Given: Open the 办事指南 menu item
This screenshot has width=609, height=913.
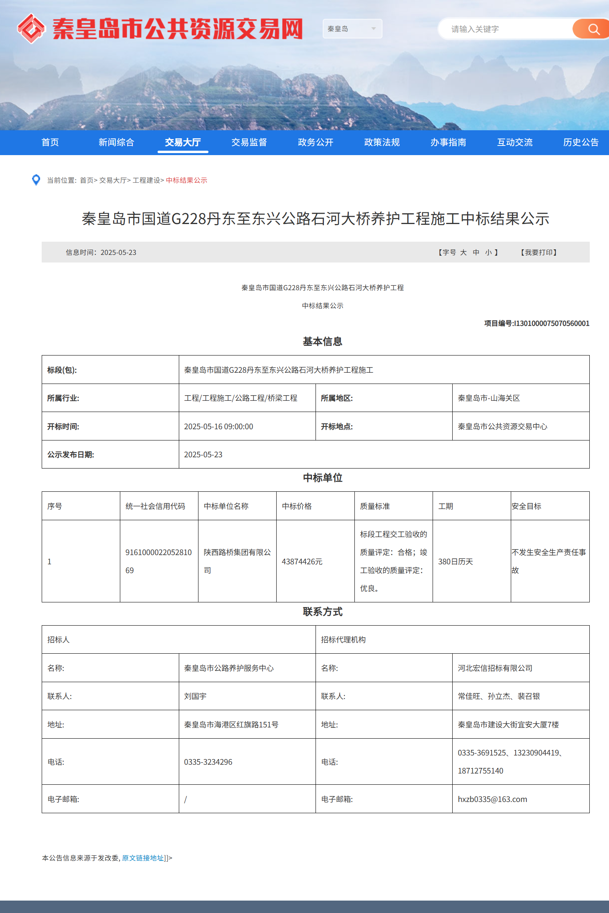Looking at the screenshot, I should pos(448,142).
